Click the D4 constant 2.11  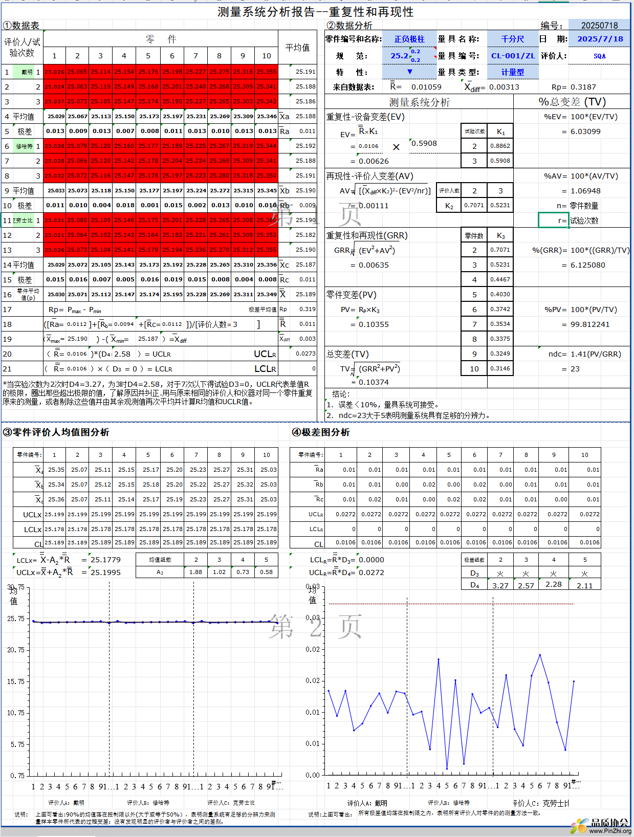pos(585,585)
